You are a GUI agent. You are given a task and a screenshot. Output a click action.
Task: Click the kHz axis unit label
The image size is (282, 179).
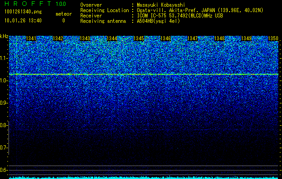[x=4, y=36]
